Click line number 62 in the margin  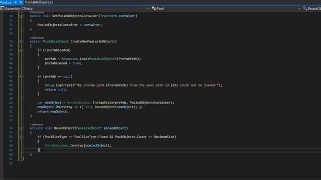click(11, 163)
